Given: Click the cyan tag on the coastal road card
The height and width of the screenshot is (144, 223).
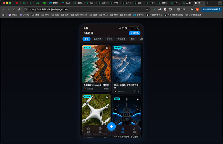Looking at the screenshot, I should click(x=87, y=47).
